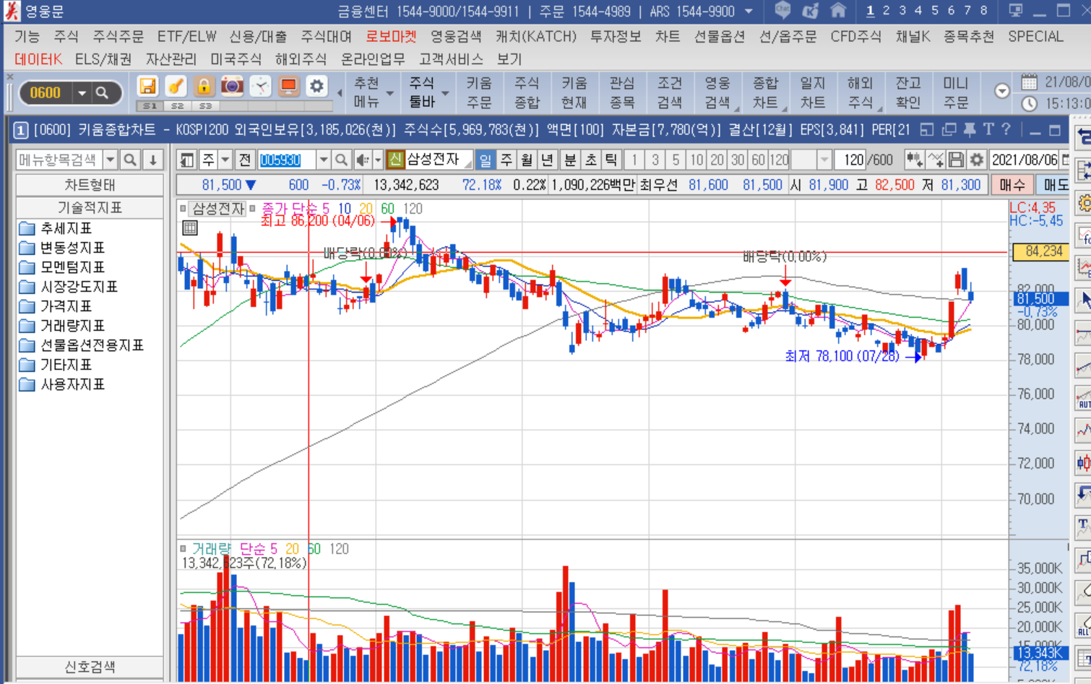The width and height of the screenshot is (1091, 684).
Task: Open the 0600 screen number dropdown
Action: [x=82, y=92]
